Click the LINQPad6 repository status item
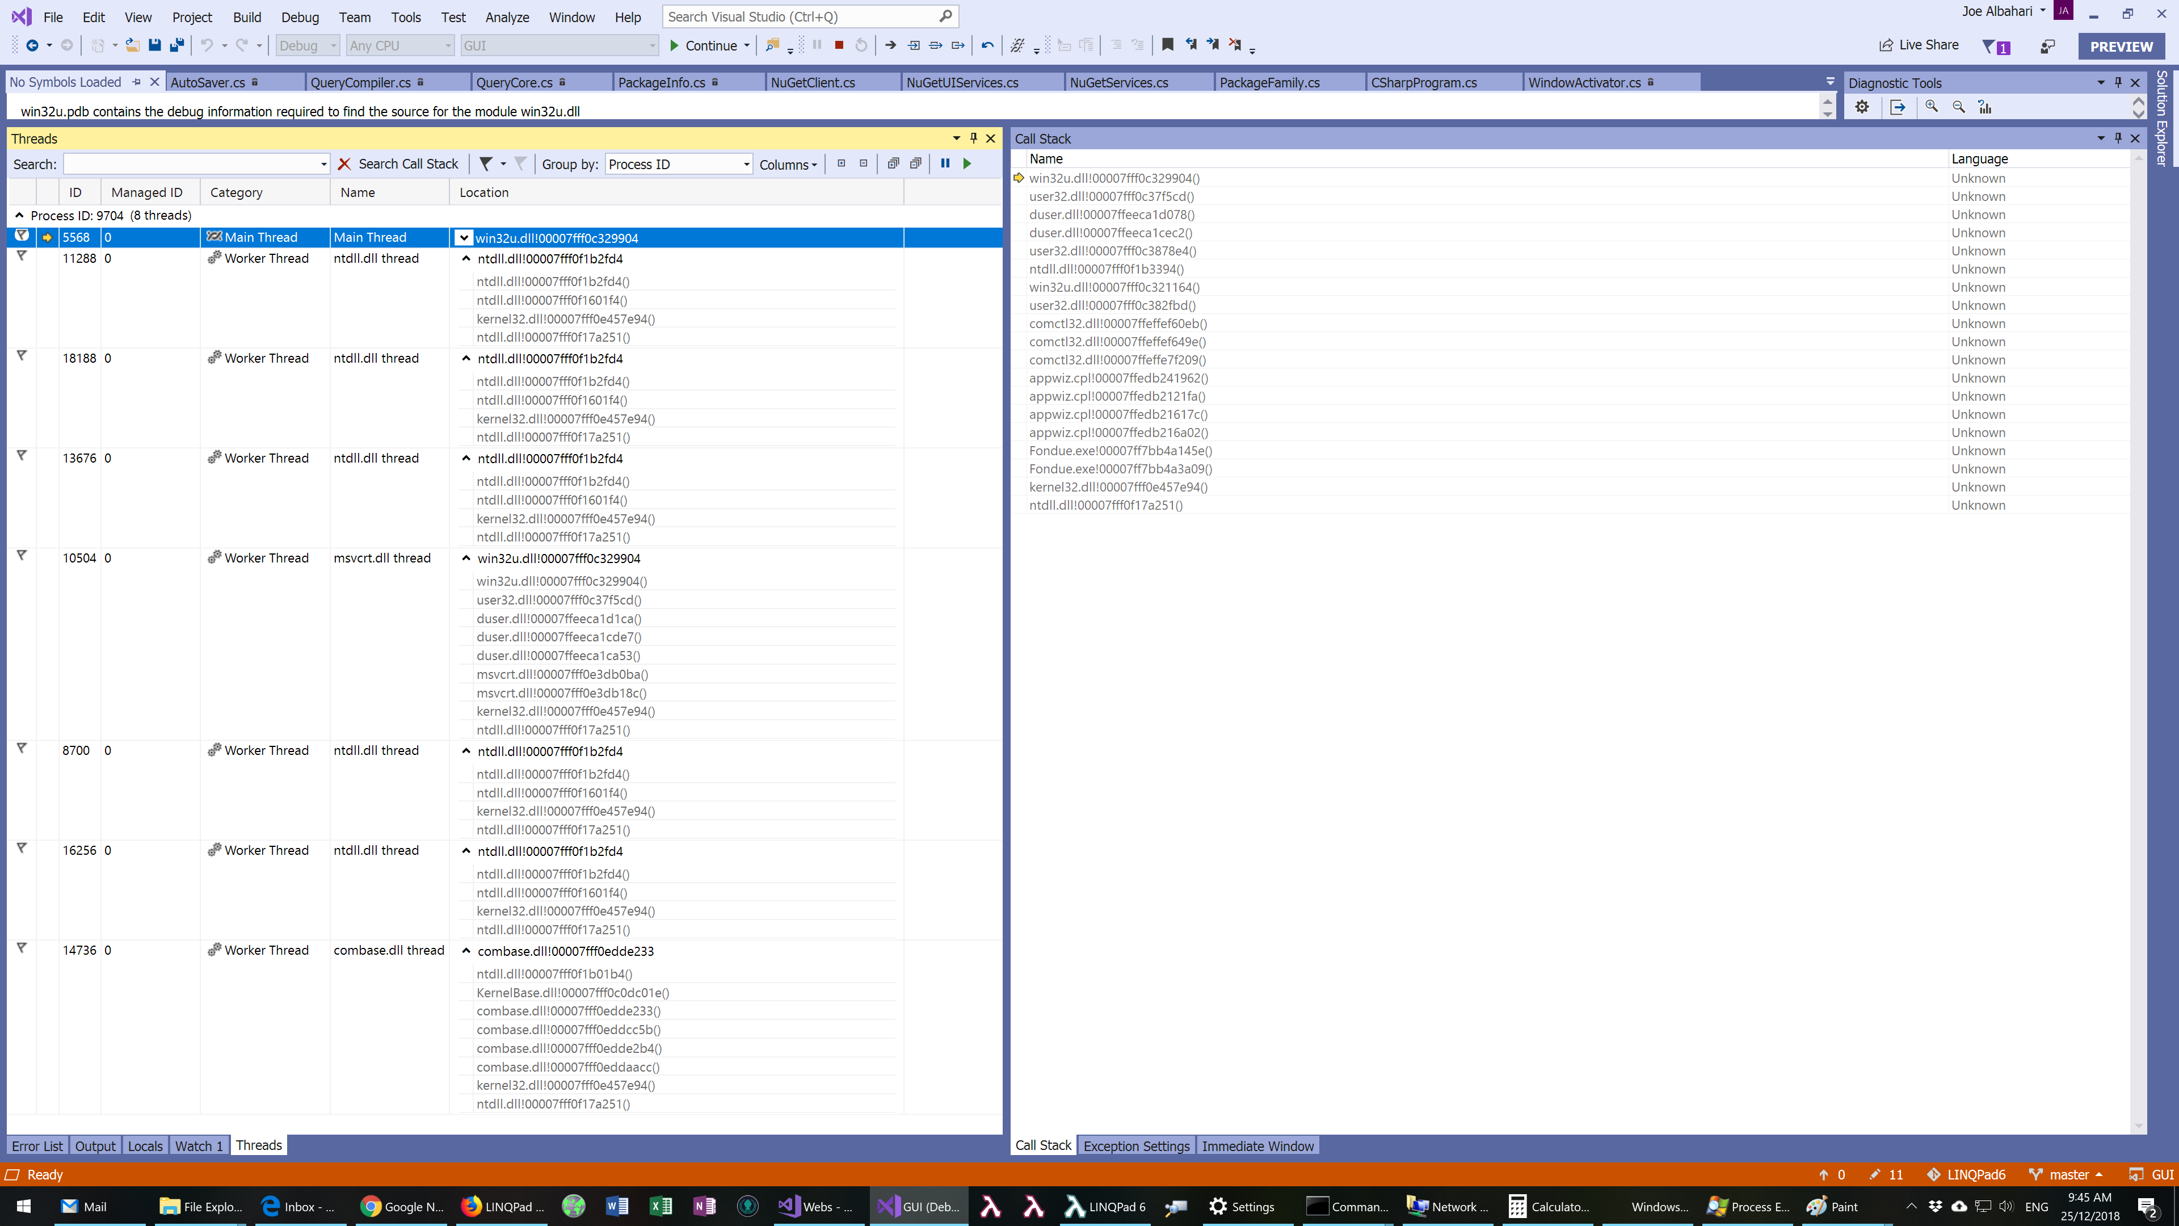This screenshot has height=1226, width=2179. [x=1966, y=1174]
